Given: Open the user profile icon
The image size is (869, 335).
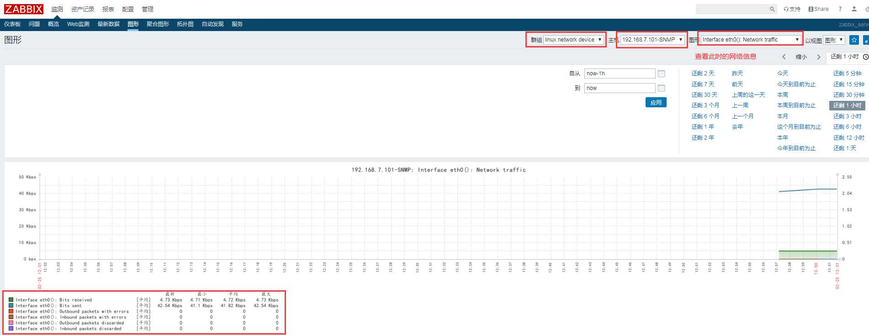Looking at the screenshot, I should coord(854,9).
